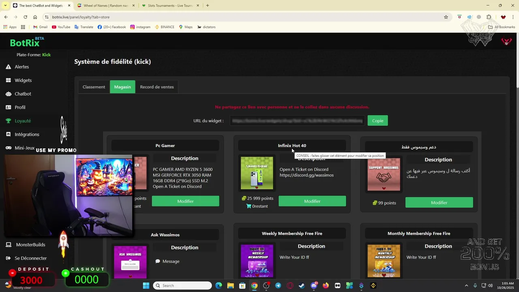
Task: Click Modifier on the Pc Gamer card
Action: (185, 201)
